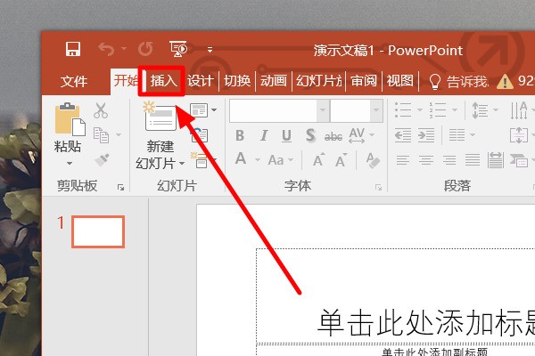Open the 文件 (File) menu
This screenshot has height=356, width=535.
coord(73,81)
